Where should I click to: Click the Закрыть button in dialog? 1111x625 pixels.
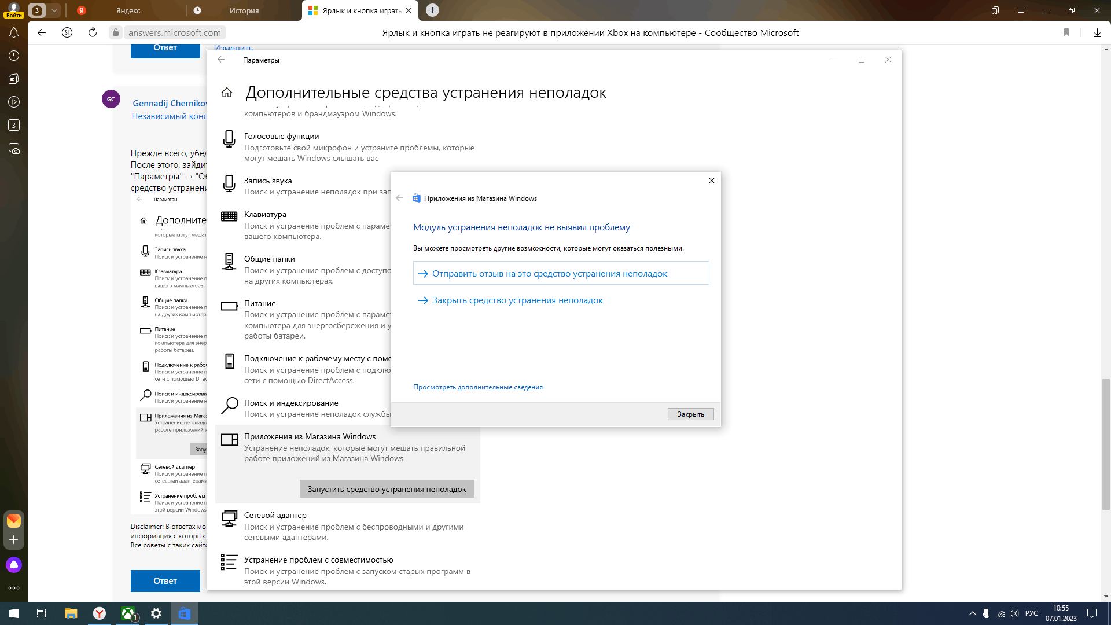(x=690, y=414)
